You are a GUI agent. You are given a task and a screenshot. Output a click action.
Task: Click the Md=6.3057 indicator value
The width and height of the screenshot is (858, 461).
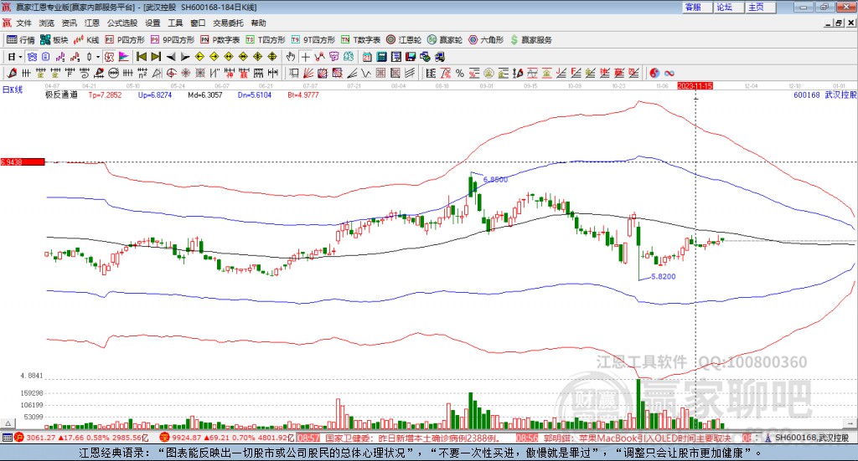pyautogui.click(x=205, y=95)
